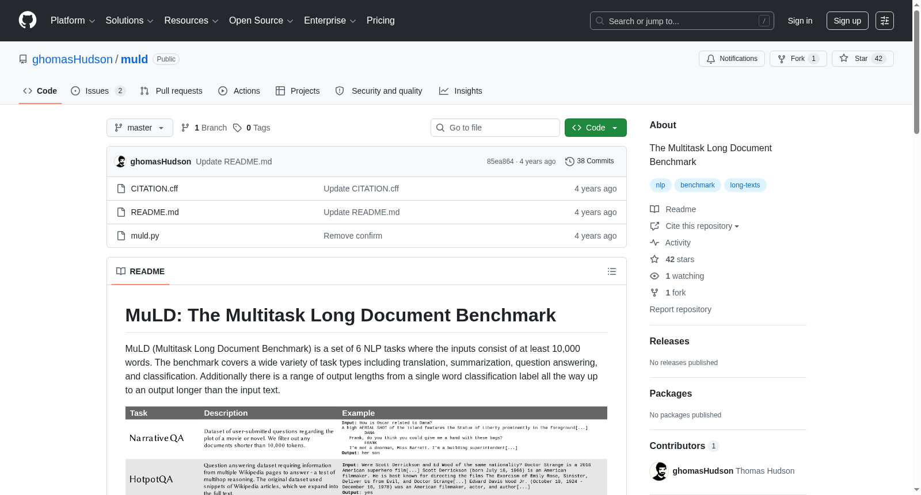This screenshot has width=921, height=495.
Task: Expand the Resources menu
Action: pyautogui.click(x=191, y=21)
